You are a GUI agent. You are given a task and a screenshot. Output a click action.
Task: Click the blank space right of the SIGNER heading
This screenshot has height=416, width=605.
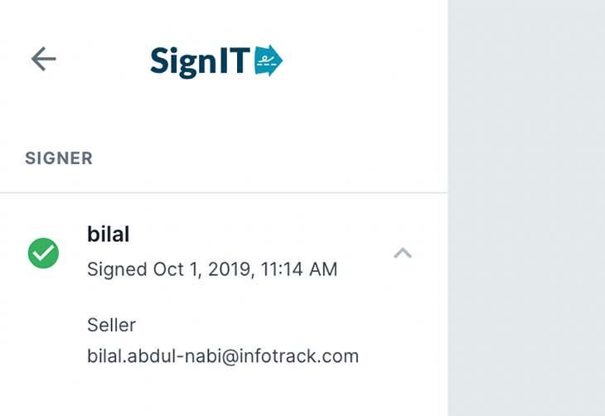[265, 158]
